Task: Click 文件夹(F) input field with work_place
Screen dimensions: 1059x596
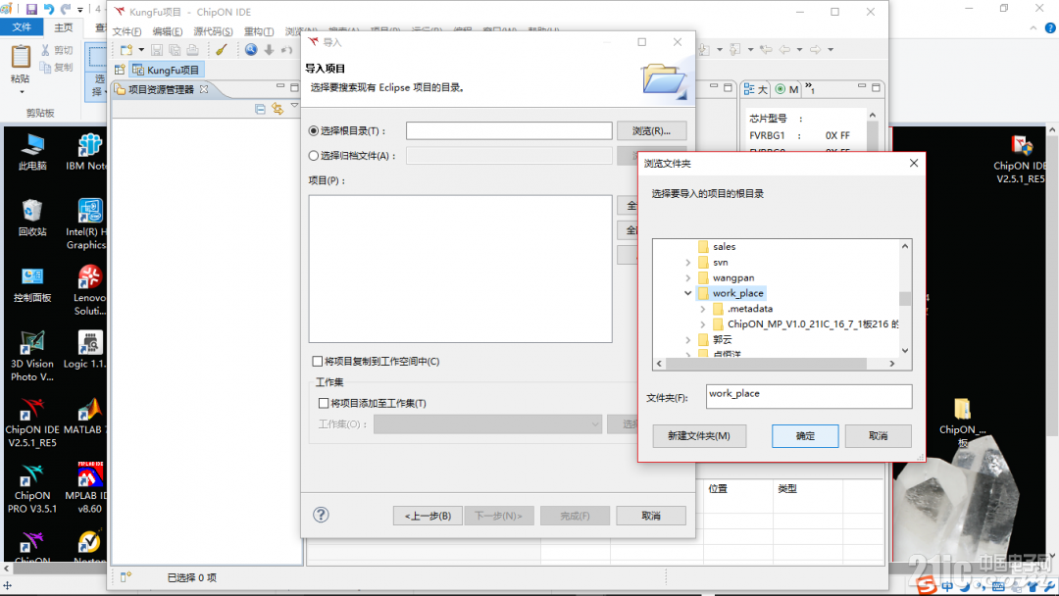Action: click(x=808, y=396)
